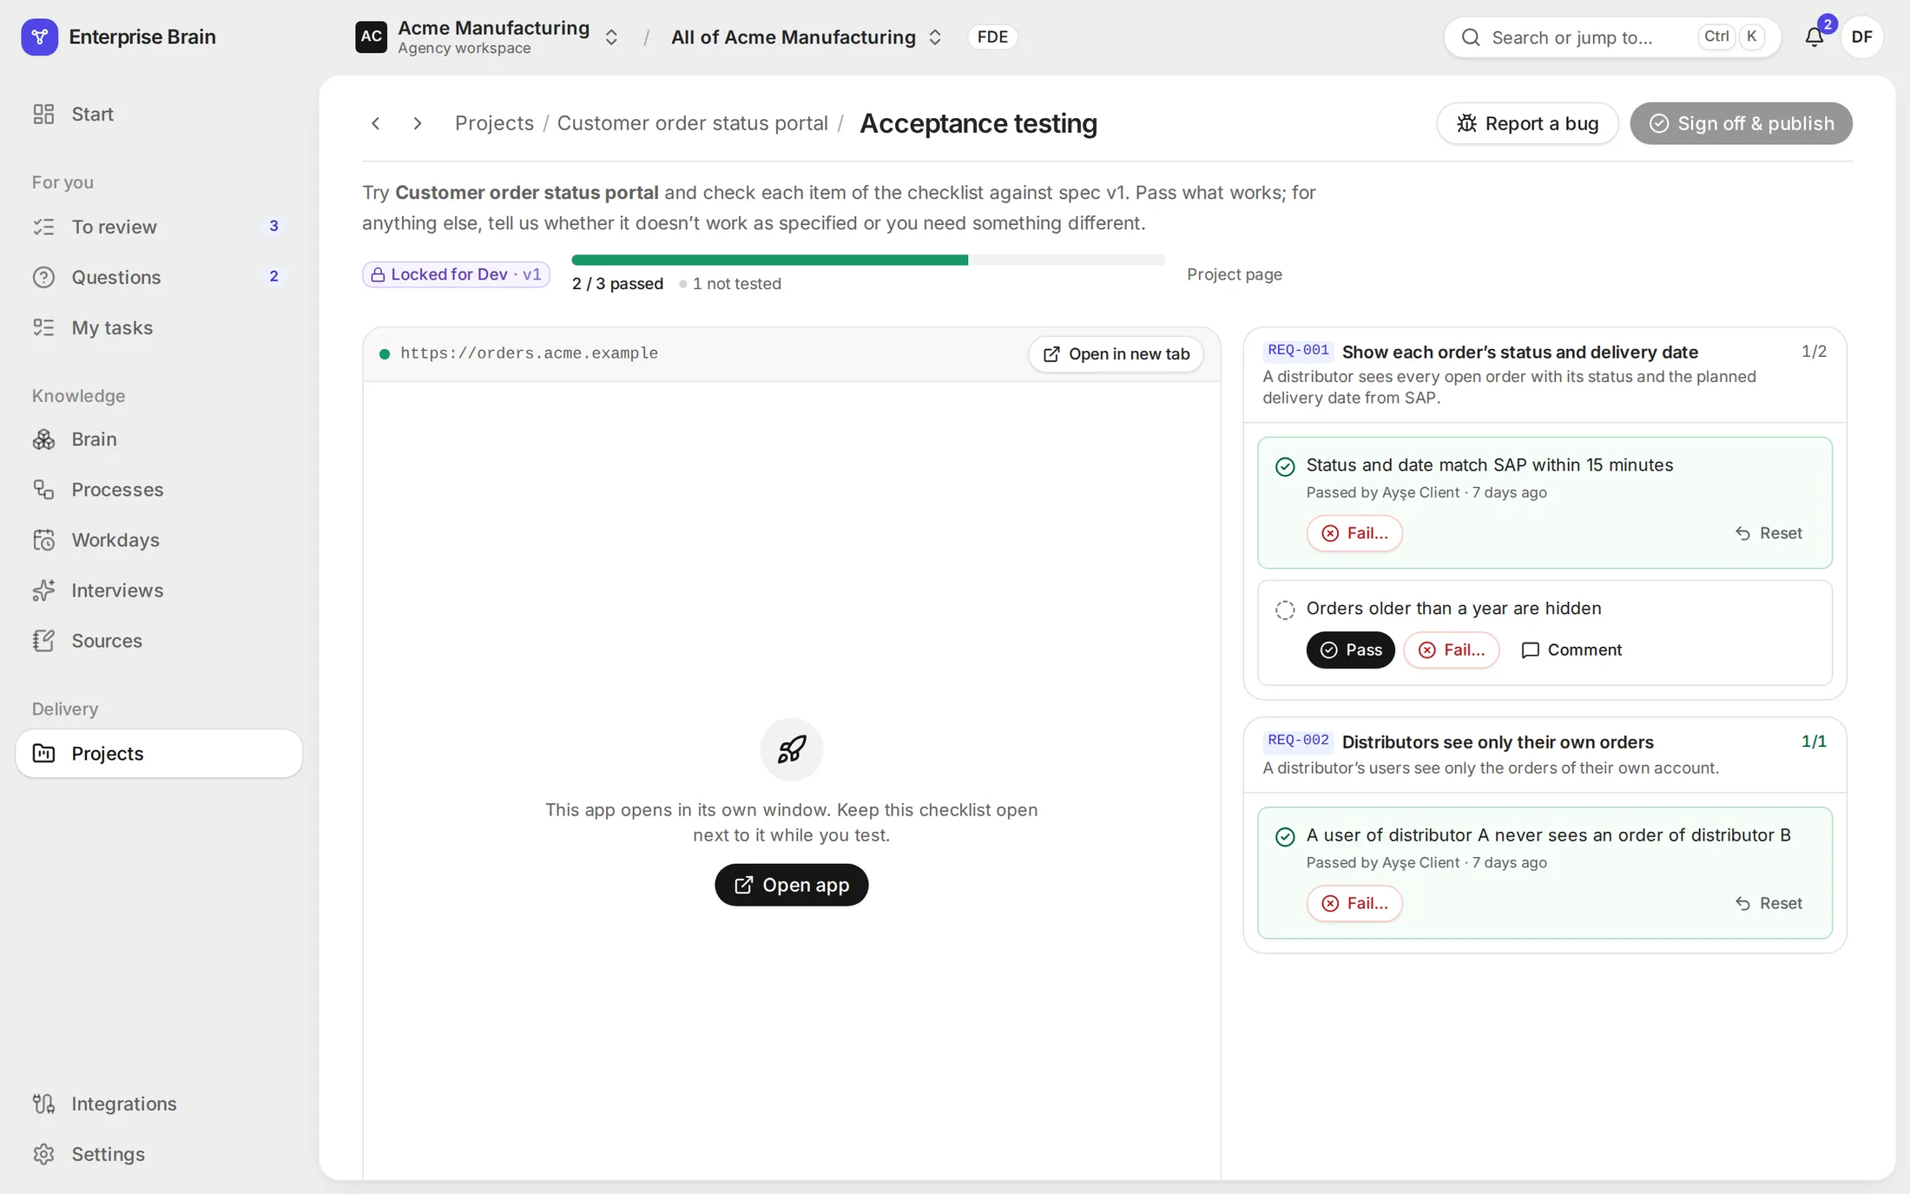Reset the Status and date match SAP item
Viewport: 1910px width, 1194px height.
click(1768, 533)
